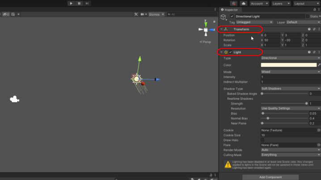Edit the Rotation X value 50
Screen dimensions: 321x180
(x=272, y=40)
